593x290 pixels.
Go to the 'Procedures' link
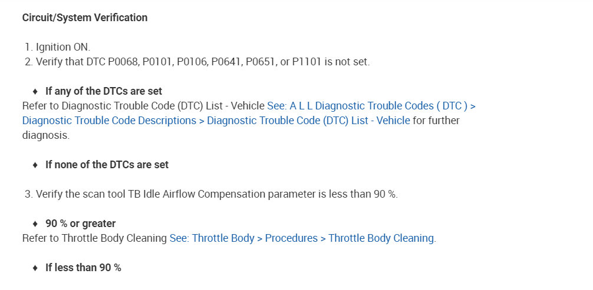coord(292,238)
